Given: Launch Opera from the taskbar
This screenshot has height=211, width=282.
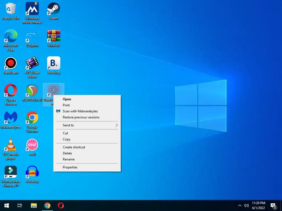Looking at the screenshot, I should pos(61,206).
